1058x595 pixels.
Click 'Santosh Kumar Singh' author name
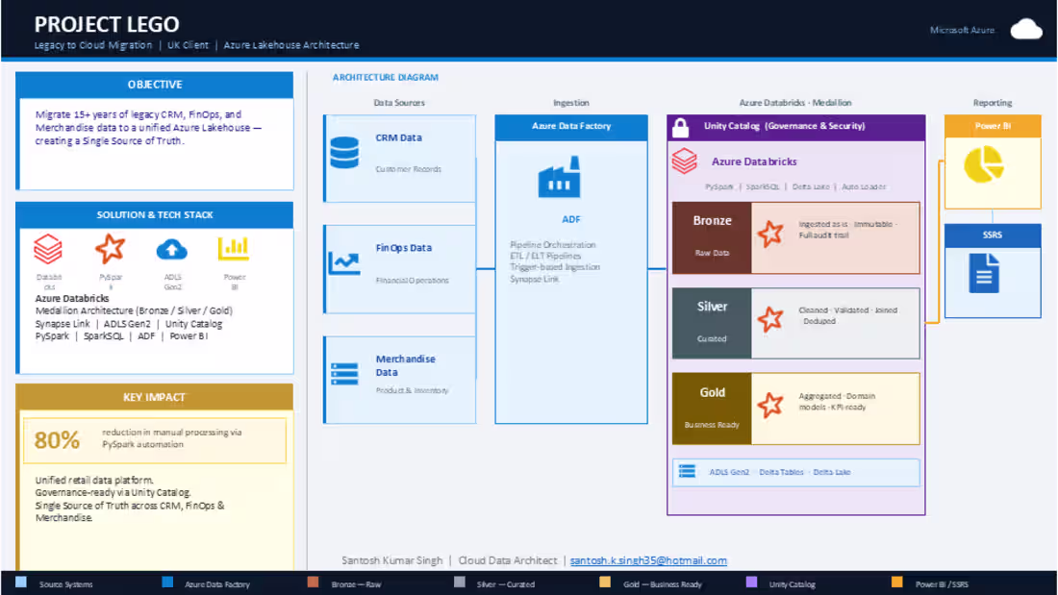click(x=392, y=560)
